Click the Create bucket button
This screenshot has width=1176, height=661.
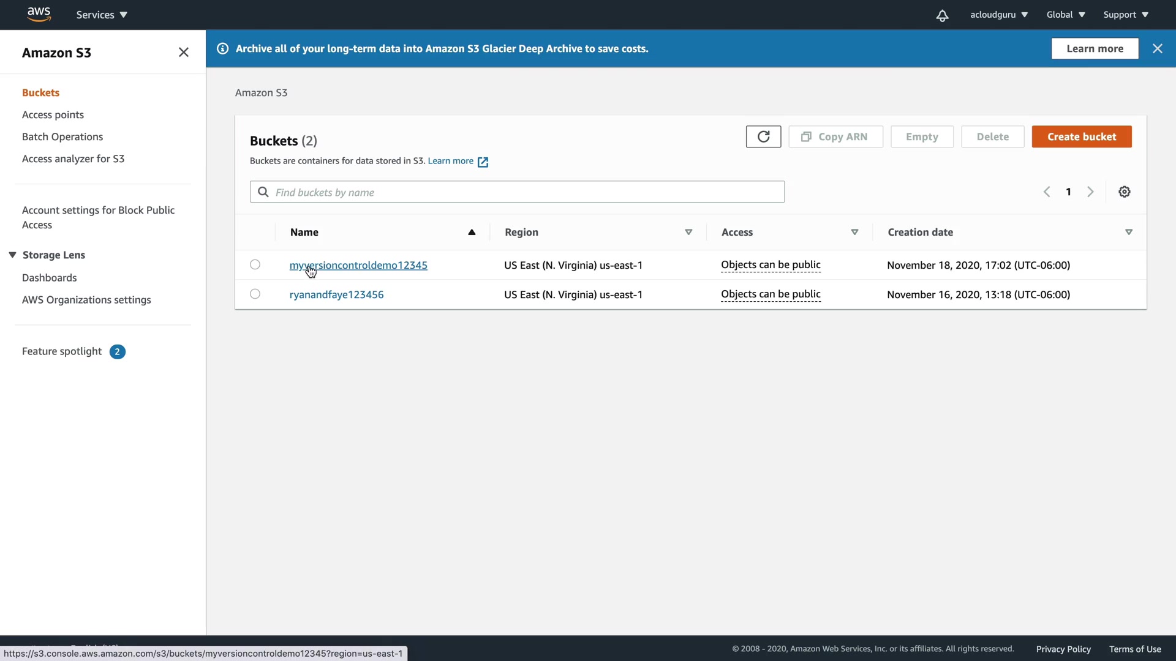point(1081,136)
